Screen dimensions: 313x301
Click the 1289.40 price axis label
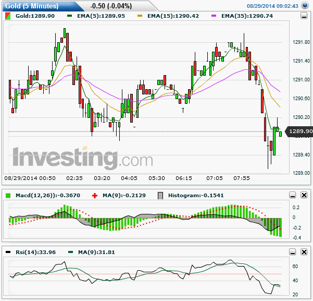[x=301, y=155]
